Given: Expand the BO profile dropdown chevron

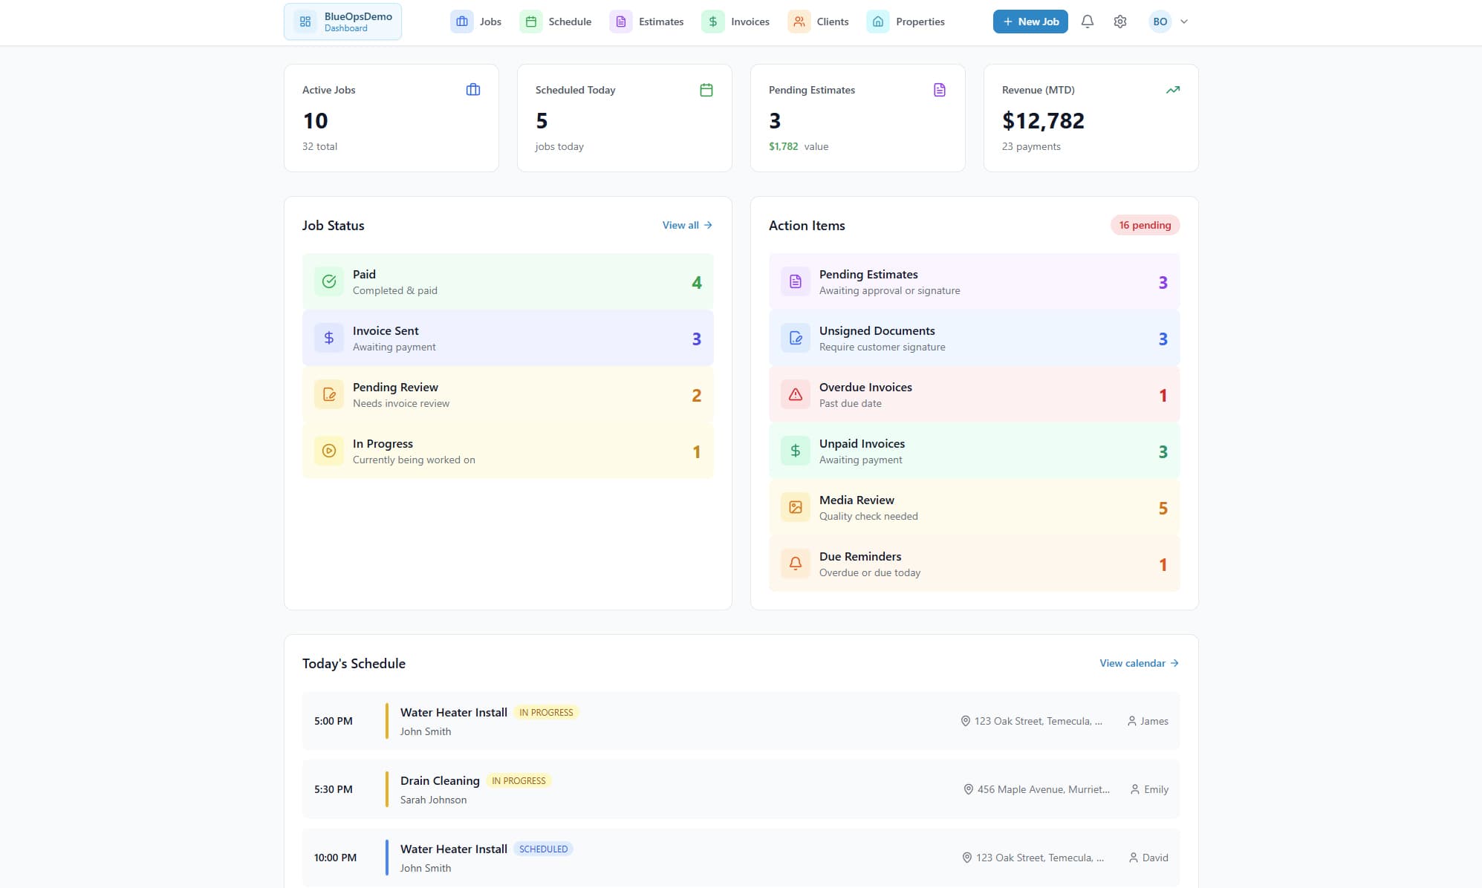Looking at the screenshot, I should pos(1183,22).
